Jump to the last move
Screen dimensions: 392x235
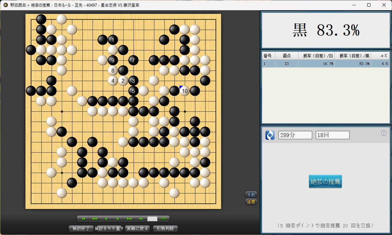point(141,219)
